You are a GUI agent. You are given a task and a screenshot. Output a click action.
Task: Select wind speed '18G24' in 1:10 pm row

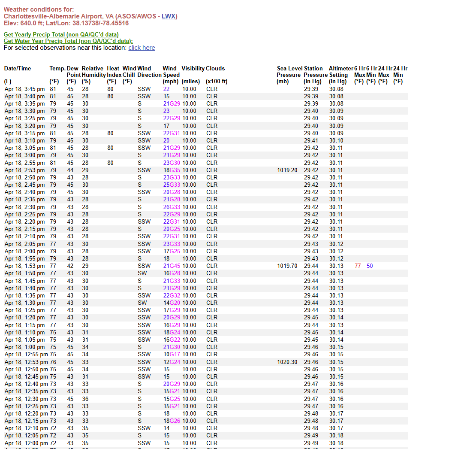click(x=172, y=333)
